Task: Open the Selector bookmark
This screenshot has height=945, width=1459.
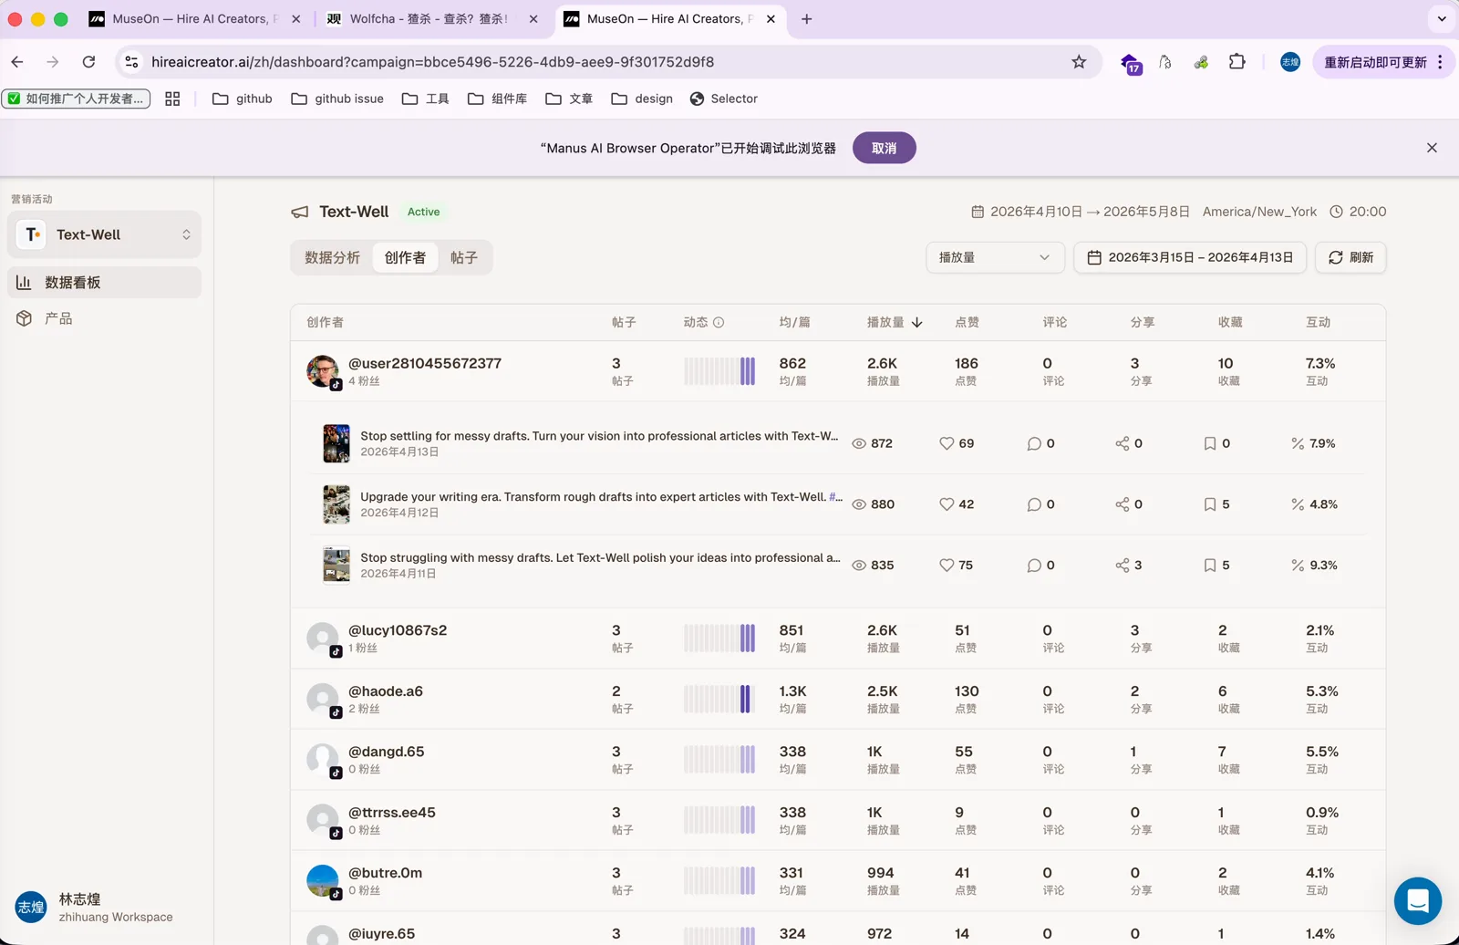Action: 724,99
